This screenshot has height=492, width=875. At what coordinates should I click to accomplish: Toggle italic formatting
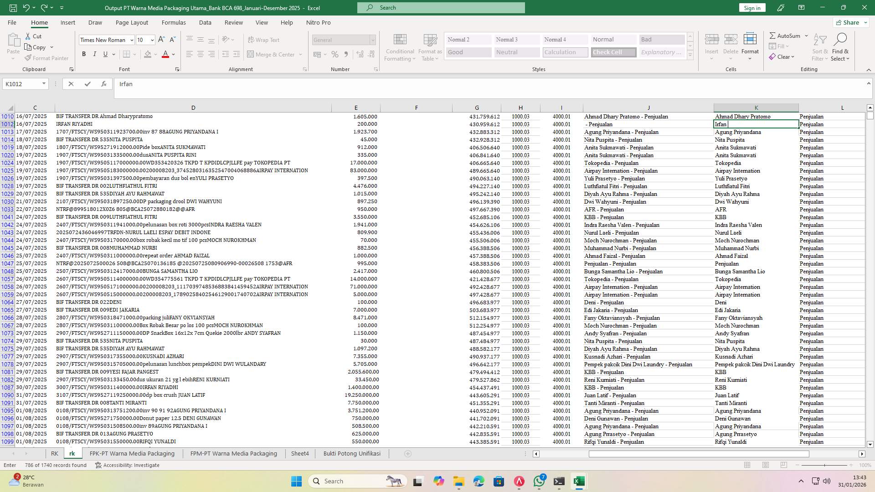(95, 54)
